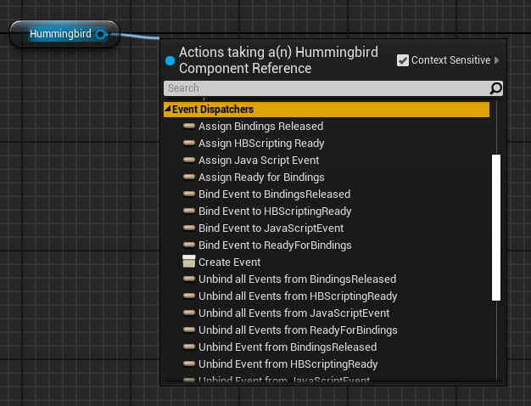This screenshot has height=406, width=531.
Task: Click icon beside Bind Event to ReadyForBindings
Action: pyautogui.click(x=189, y=245)
